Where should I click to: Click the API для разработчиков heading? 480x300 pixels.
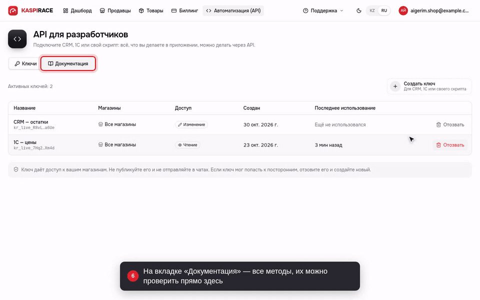point(80,34)
